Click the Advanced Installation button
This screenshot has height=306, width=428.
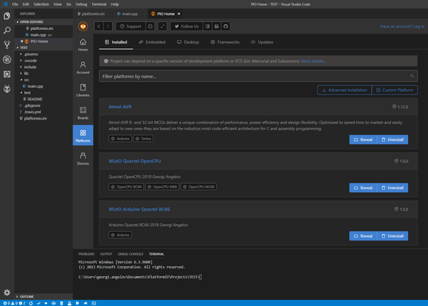click(345, 90)
